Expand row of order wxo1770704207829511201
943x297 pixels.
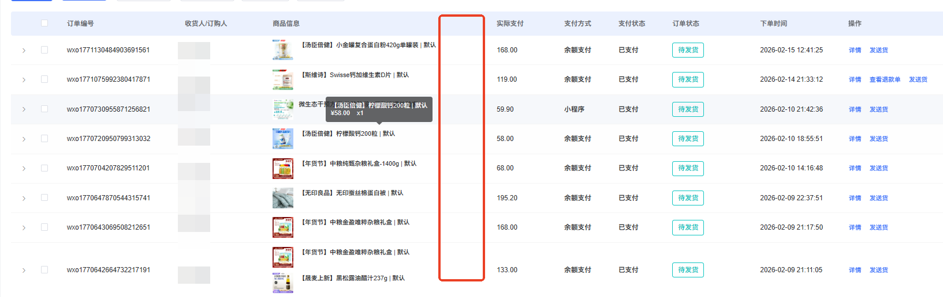(24, 169)
